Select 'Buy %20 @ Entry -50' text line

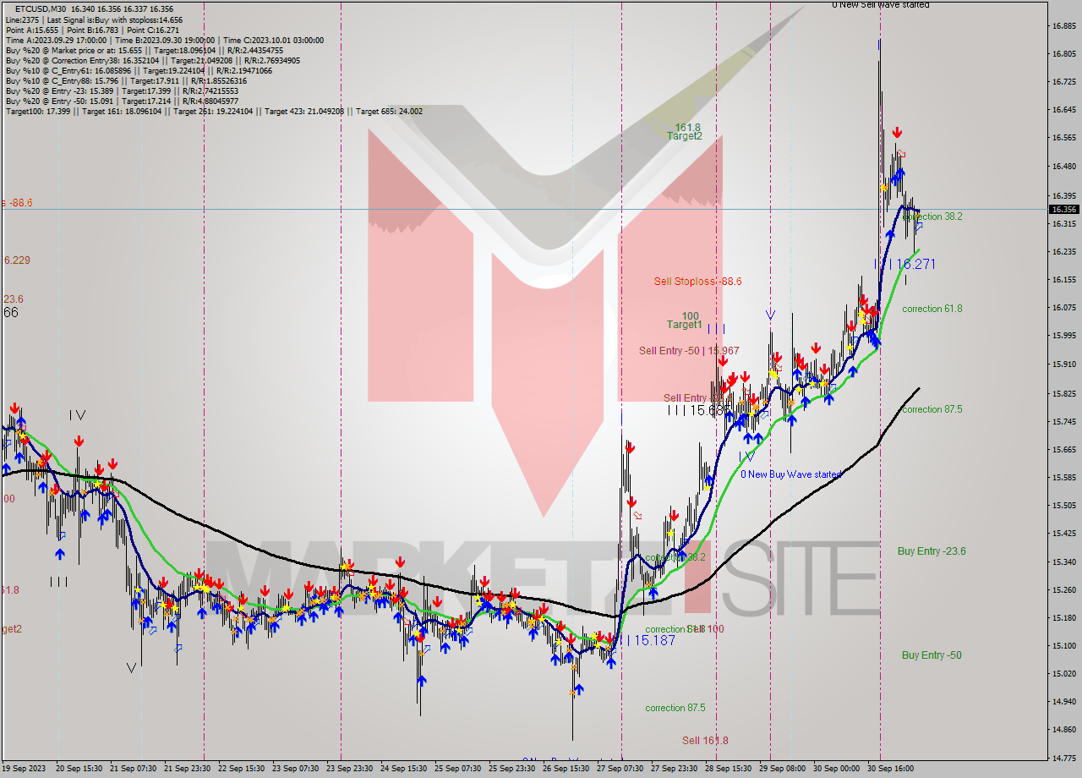point(122,101)
